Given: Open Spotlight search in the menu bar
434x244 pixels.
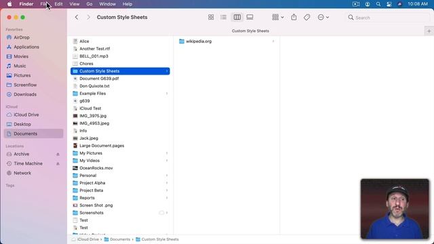Looking at the screenshot, I should (x=378, y=4).
